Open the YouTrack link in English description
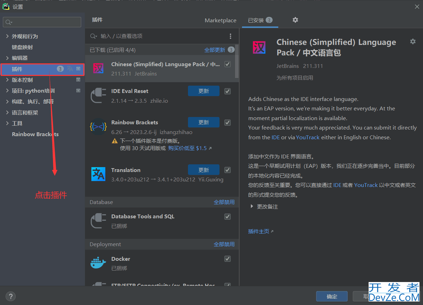The width and height of the screenshot is (423, 305). pos(308,137)
